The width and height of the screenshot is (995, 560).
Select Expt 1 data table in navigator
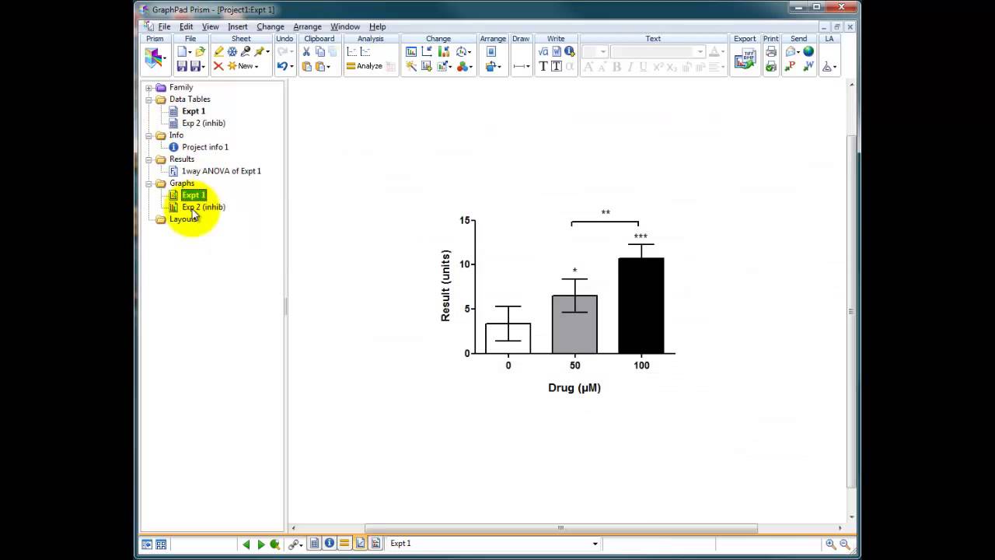pyautogui.click(x=194, y=111)
